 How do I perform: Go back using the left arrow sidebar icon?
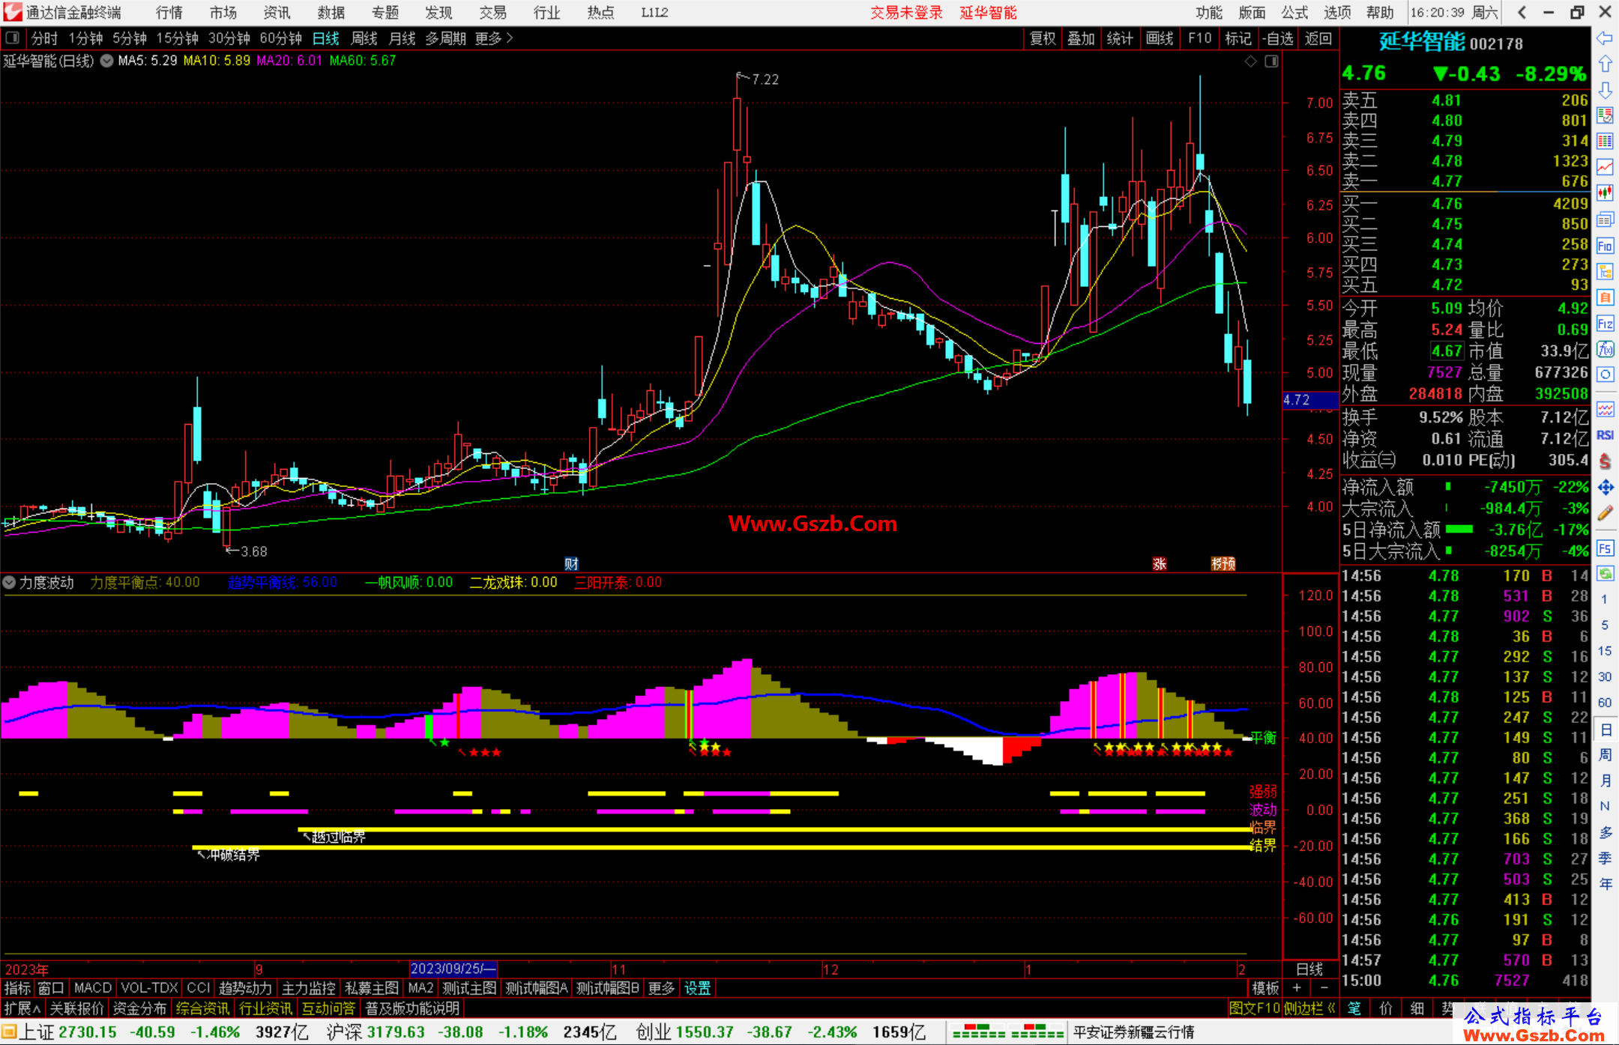[1605, 38]
